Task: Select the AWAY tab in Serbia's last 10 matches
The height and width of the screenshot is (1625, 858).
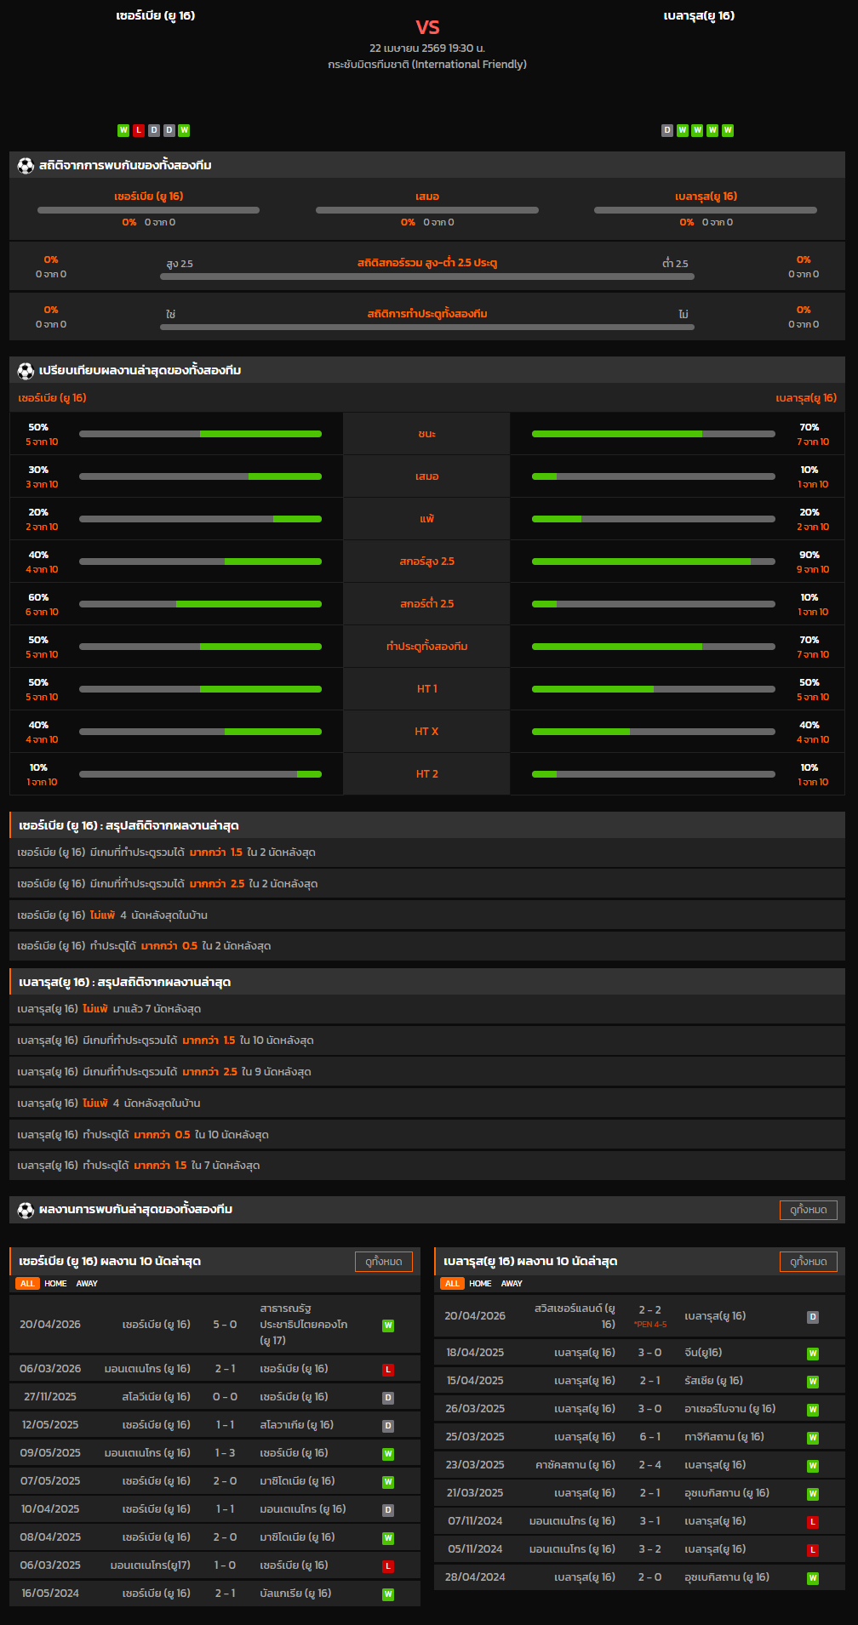Action: [87, 1284]
